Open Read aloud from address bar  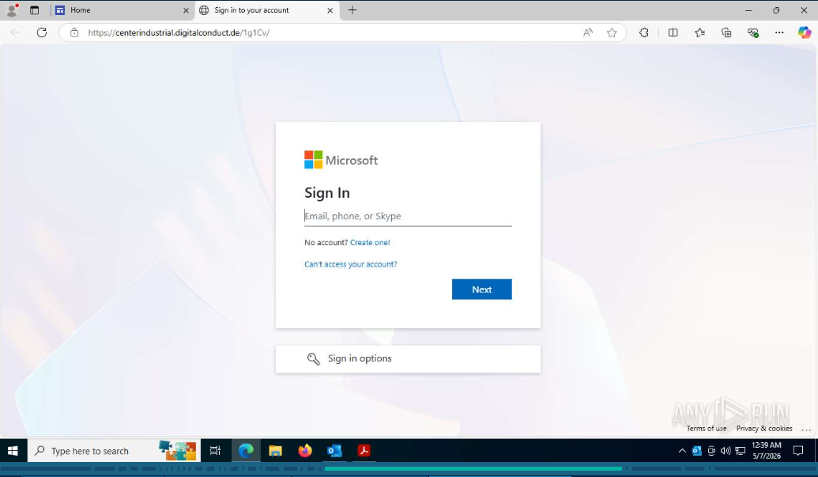click(588, 32)
